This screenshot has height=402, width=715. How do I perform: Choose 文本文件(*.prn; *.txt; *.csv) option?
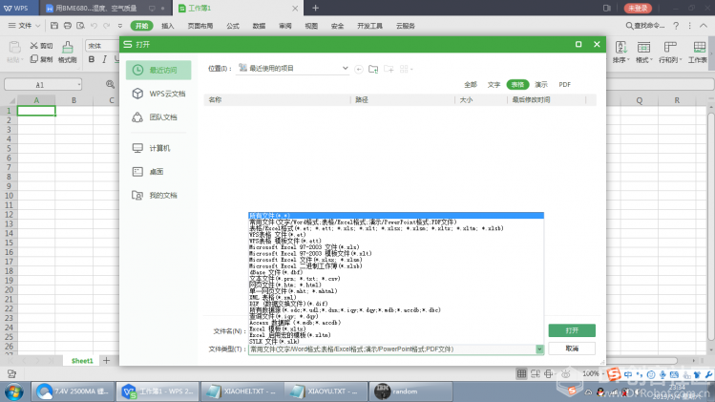pos(396,278)
